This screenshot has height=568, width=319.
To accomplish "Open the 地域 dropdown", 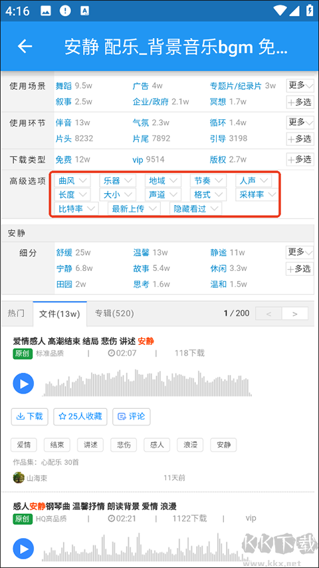I will click(163, 180).
